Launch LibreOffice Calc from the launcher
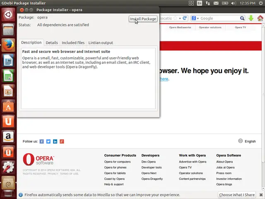Viewport: 265px width, 199px height. coord(8,76)
